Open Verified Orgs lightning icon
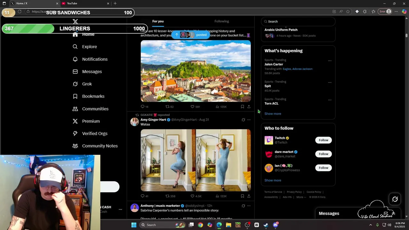Image resolution: width=409 pixels, height=230 pixels. (x=75, y=134)
